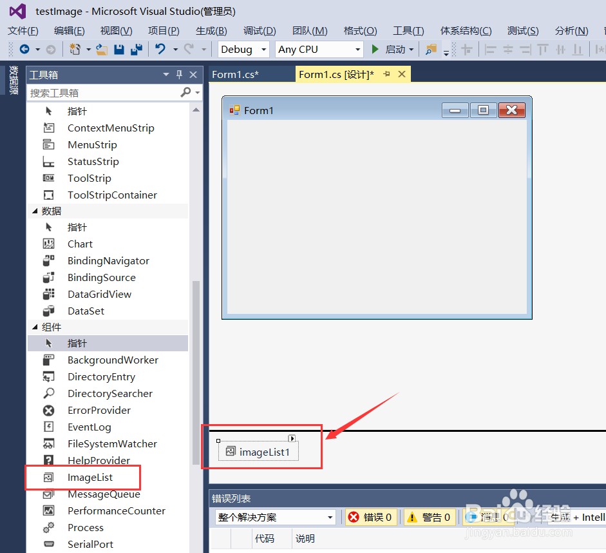The width and height of the screenshot is (606, 553).
Task: Open the 视图(V) menu
Action: point(116,30)
